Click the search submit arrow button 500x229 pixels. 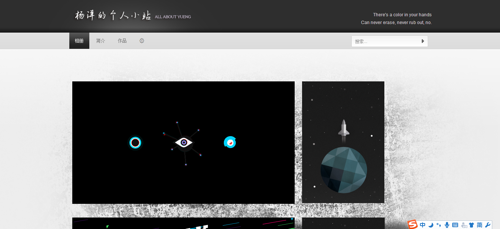423,41
